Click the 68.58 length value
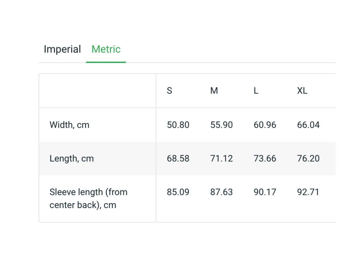Screen dimensions: 363x272 178,159
